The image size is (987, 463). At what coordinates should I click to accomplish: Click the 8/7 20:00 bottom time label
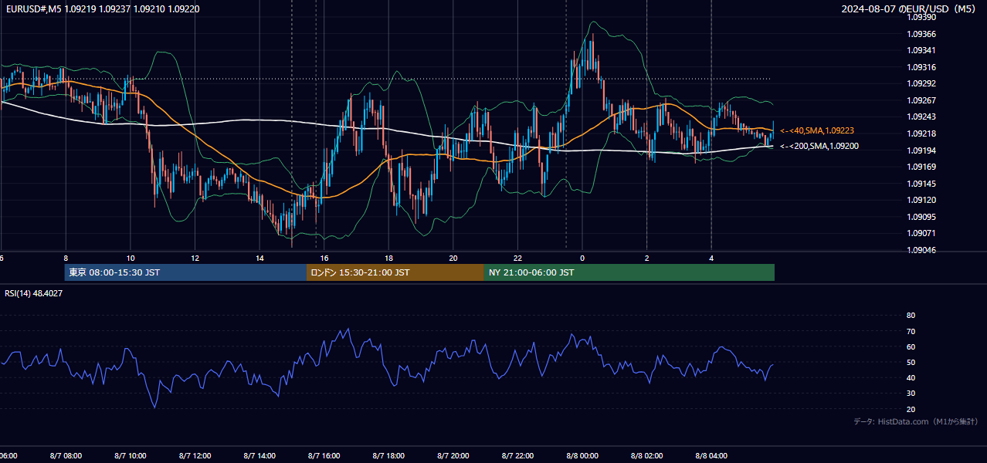click(x=453, y=455)
